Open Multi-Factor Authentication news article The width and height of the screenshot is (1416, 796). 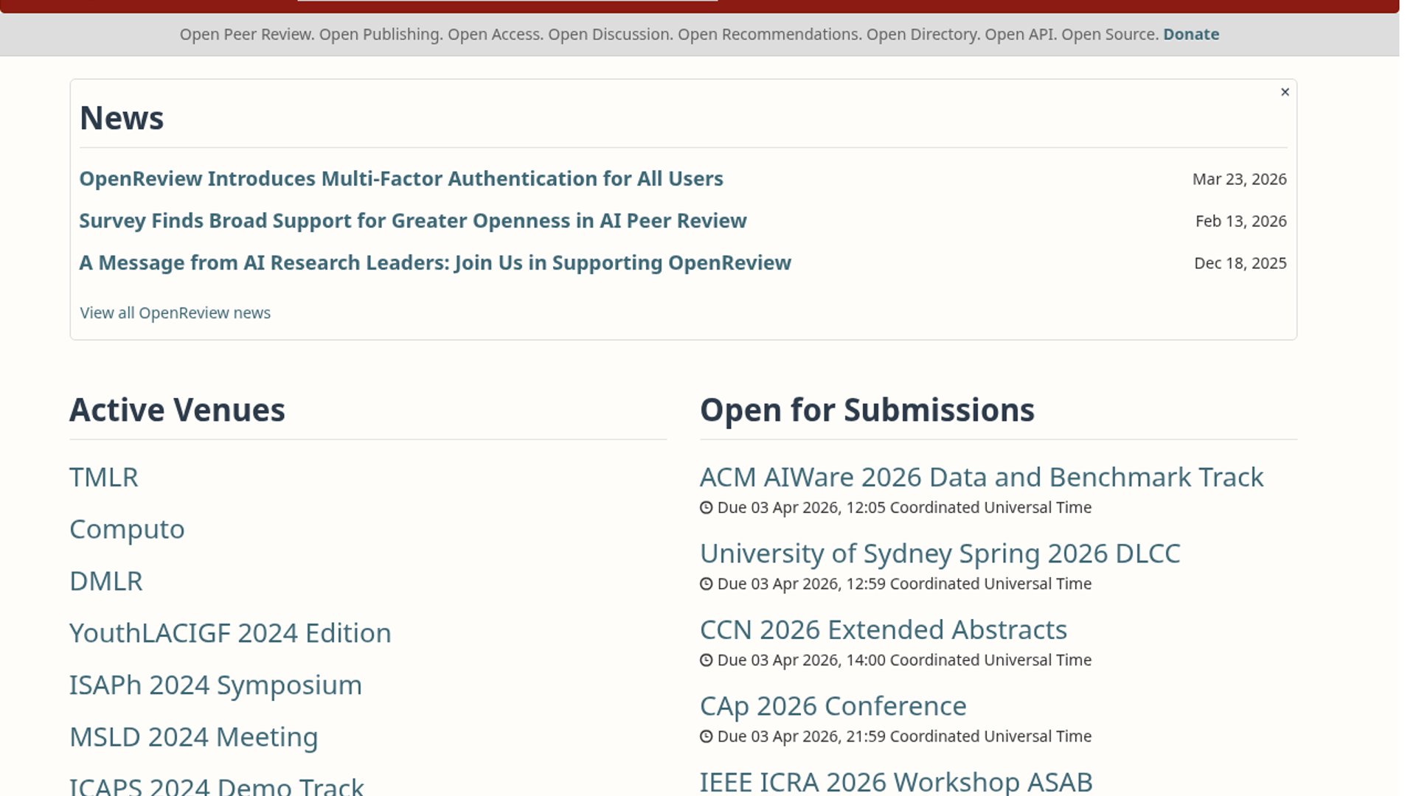click(400, 179)
